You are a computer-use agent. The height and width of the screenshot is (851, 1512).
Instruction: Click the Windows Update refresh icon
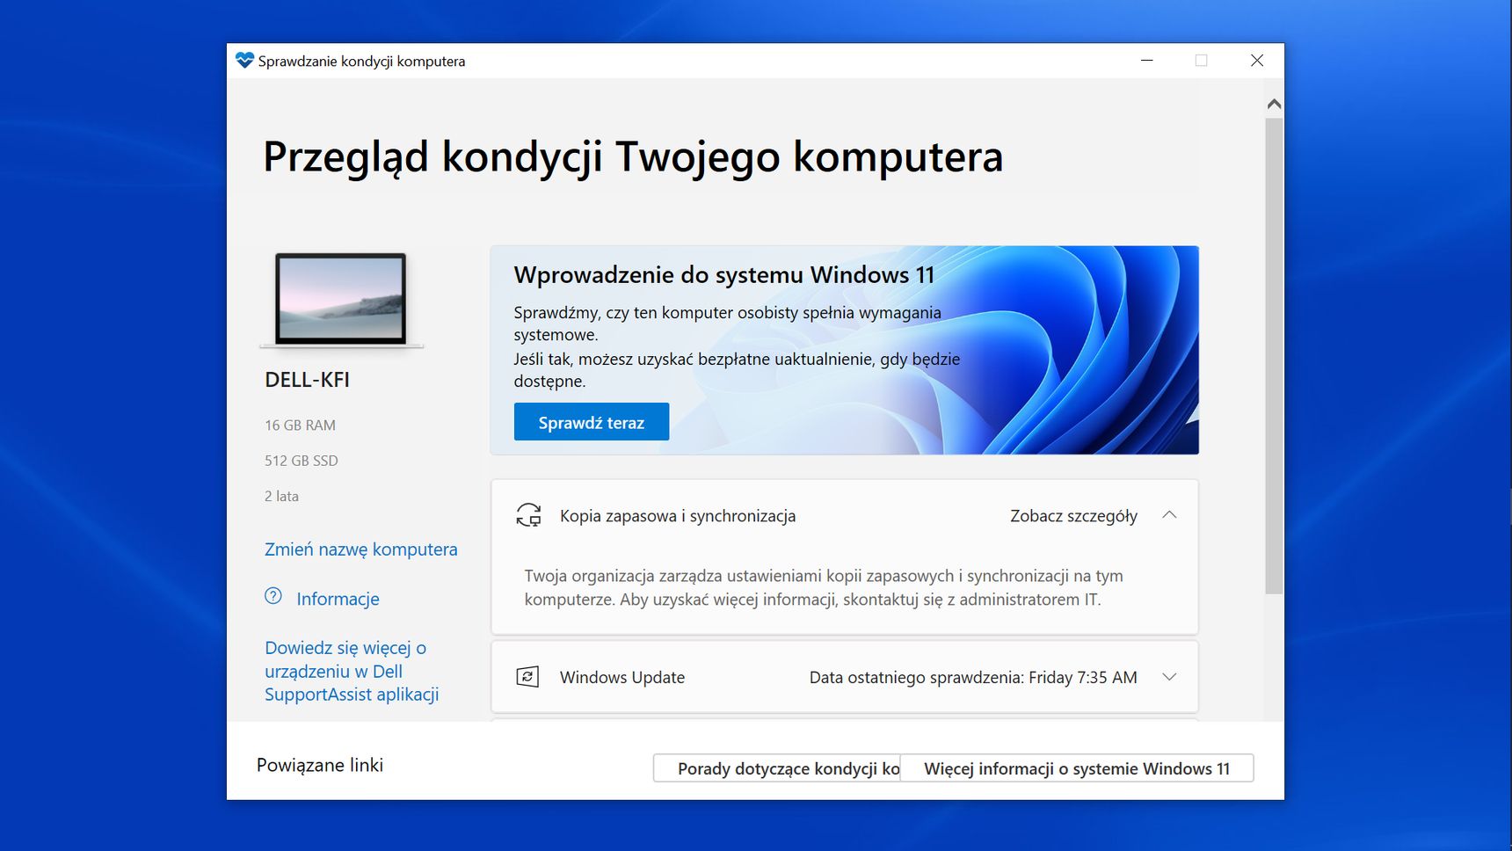click(x=527, y=677)
